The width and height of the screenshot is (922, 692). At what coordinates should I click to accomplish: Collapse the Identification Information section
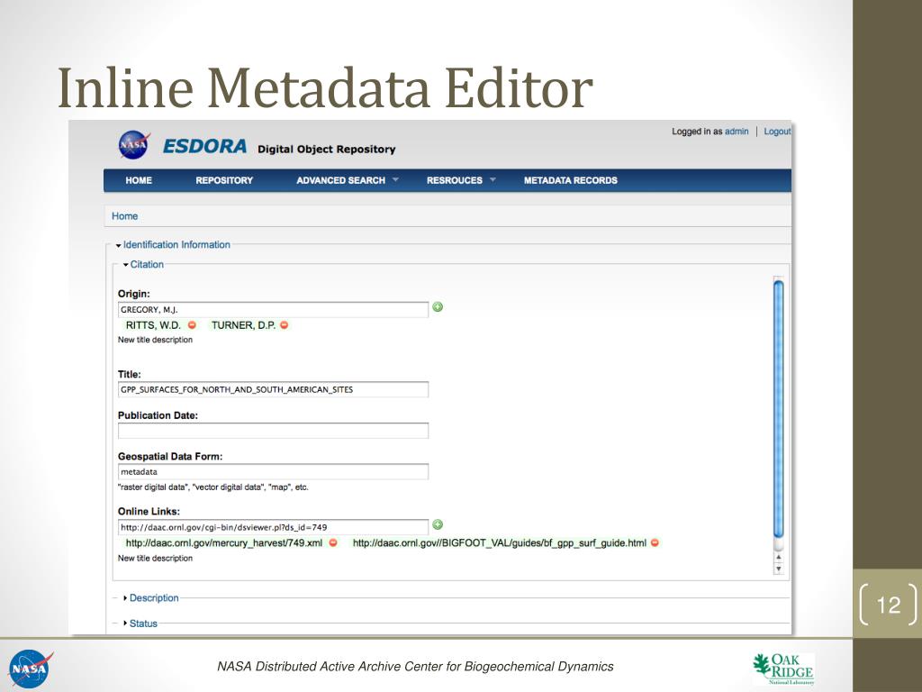[x=173, y=244]
